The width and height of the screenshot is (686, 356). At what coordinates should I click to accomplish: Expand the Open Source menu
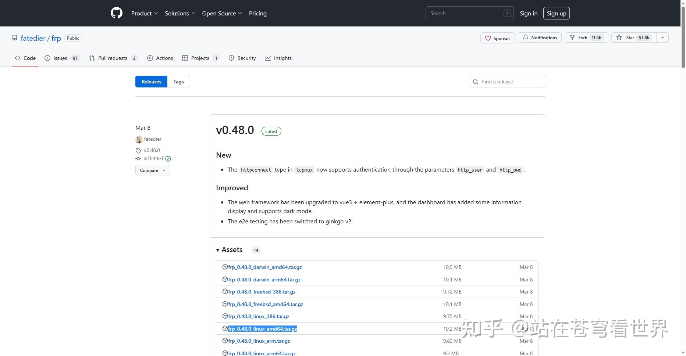pos(222,13)
